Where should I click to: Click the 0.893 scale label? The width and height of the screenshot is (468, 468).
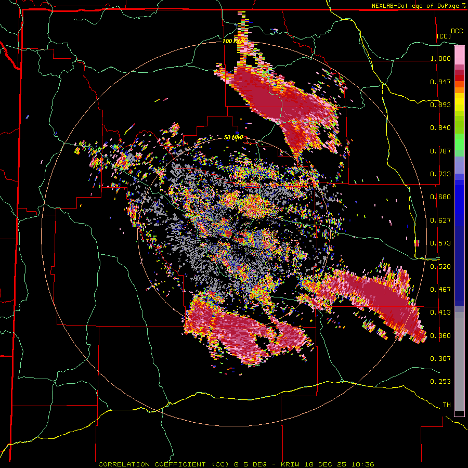pyautogui.click(x=440, y=105)
